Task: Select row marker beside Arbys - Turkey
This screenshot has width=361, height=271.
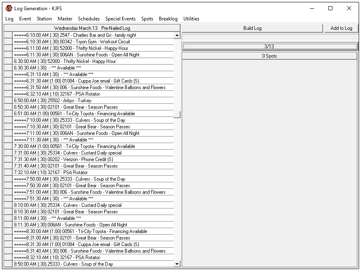Action: [8, 101]
